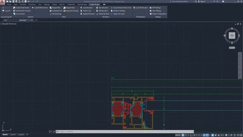
Task: Click Load Elevation
Action: coord(87,8)
